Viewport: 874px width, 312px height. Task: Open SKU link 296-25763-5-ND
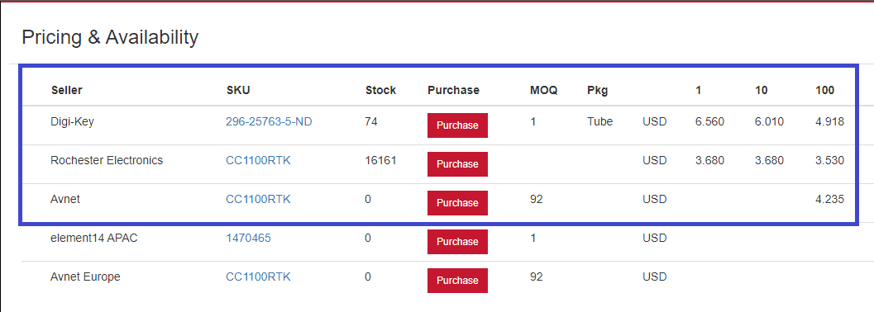(x=269, y=122)
